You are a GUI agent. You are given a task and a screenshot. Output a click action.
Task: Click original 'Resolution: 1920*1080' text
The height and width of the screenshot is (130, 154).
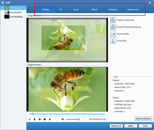(x=124, y=84)
